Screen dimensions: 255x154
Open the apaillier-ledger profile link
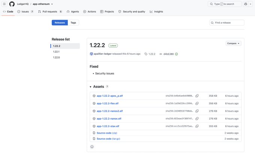[x=103, y=54]
